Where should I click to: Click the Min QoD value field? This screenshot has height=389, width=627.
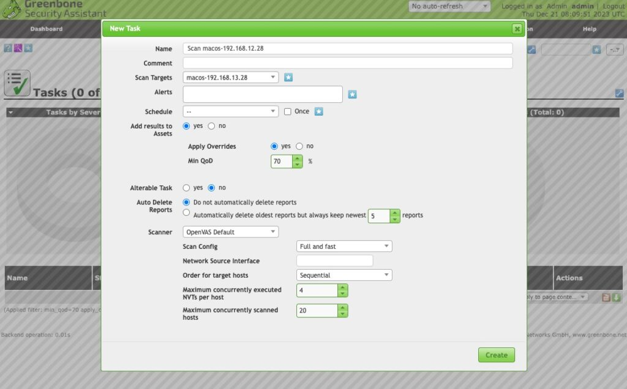[x=282, y=161]
